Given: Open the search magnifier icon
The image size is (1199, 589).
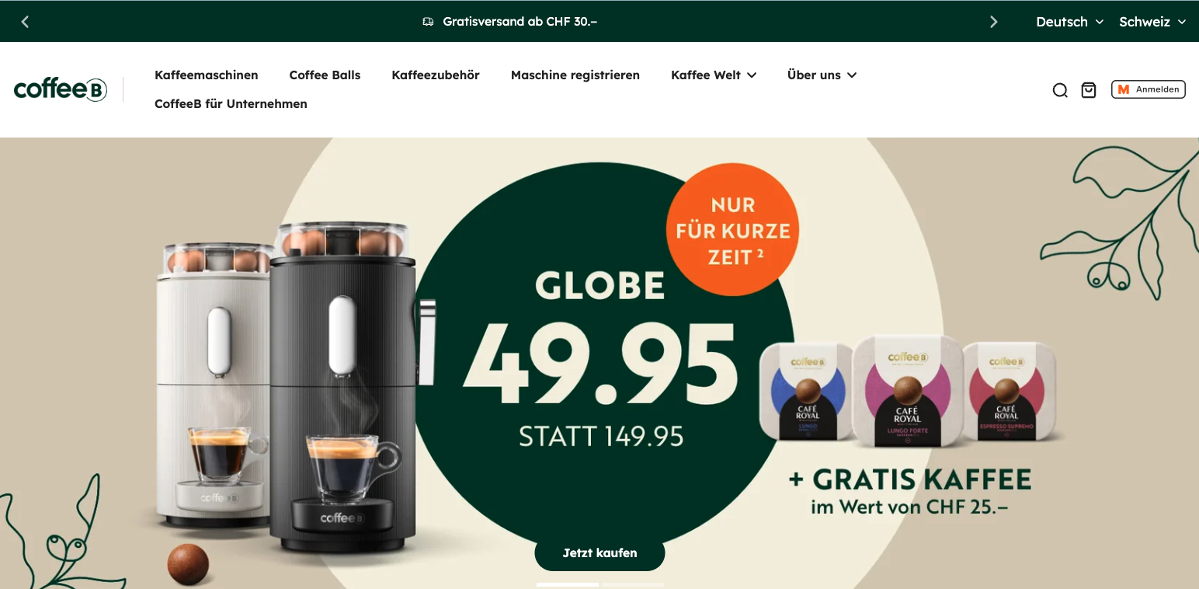Looking at the screenshot, I should [x=1060, y=90].
